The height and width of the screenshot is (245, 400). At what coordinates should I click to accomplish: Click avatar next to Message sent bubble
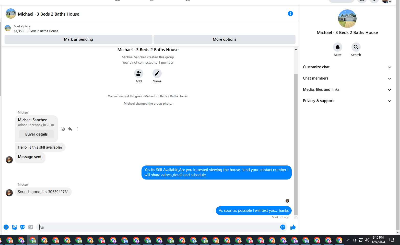[9, 160]
